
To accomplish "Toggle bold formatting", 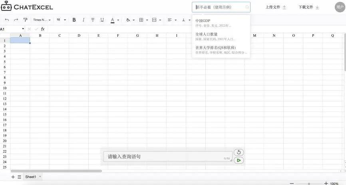I will pyautogui.click(x=74, y=20).
